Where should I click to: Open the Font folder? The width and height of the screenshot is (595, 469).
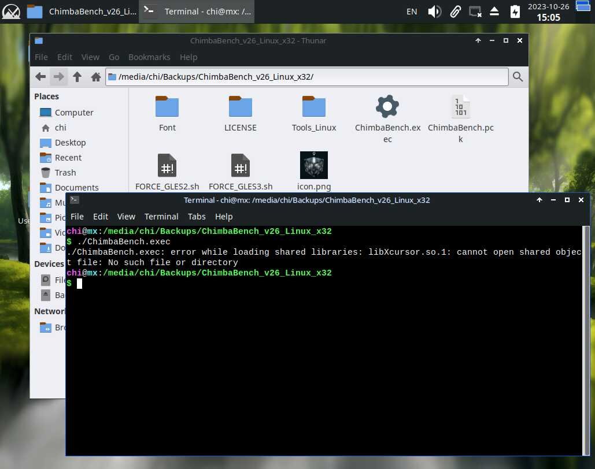(x=167, y=107)
